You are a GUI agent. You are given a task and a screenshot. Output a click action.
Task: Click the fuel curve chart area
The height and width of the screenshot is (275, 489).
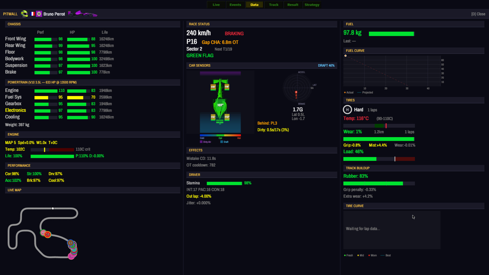coord(392,71)
